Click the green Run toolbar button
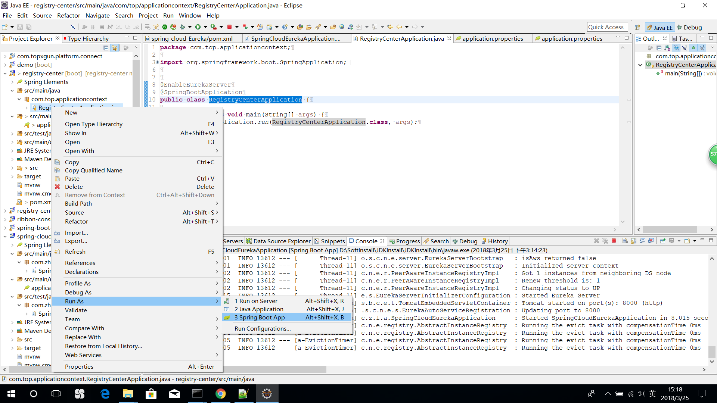Screen dimensions: 717x403 tap(198, 27)
